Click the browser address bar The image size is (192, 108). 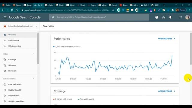coord(67,10)
